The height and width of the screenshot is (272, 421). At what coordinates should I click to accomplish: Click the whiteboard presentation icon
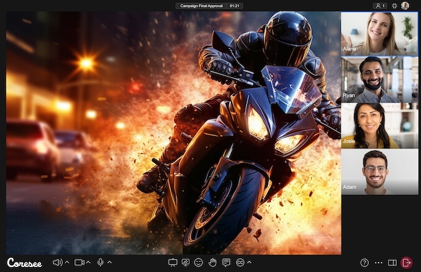click(x=173, y=263)
